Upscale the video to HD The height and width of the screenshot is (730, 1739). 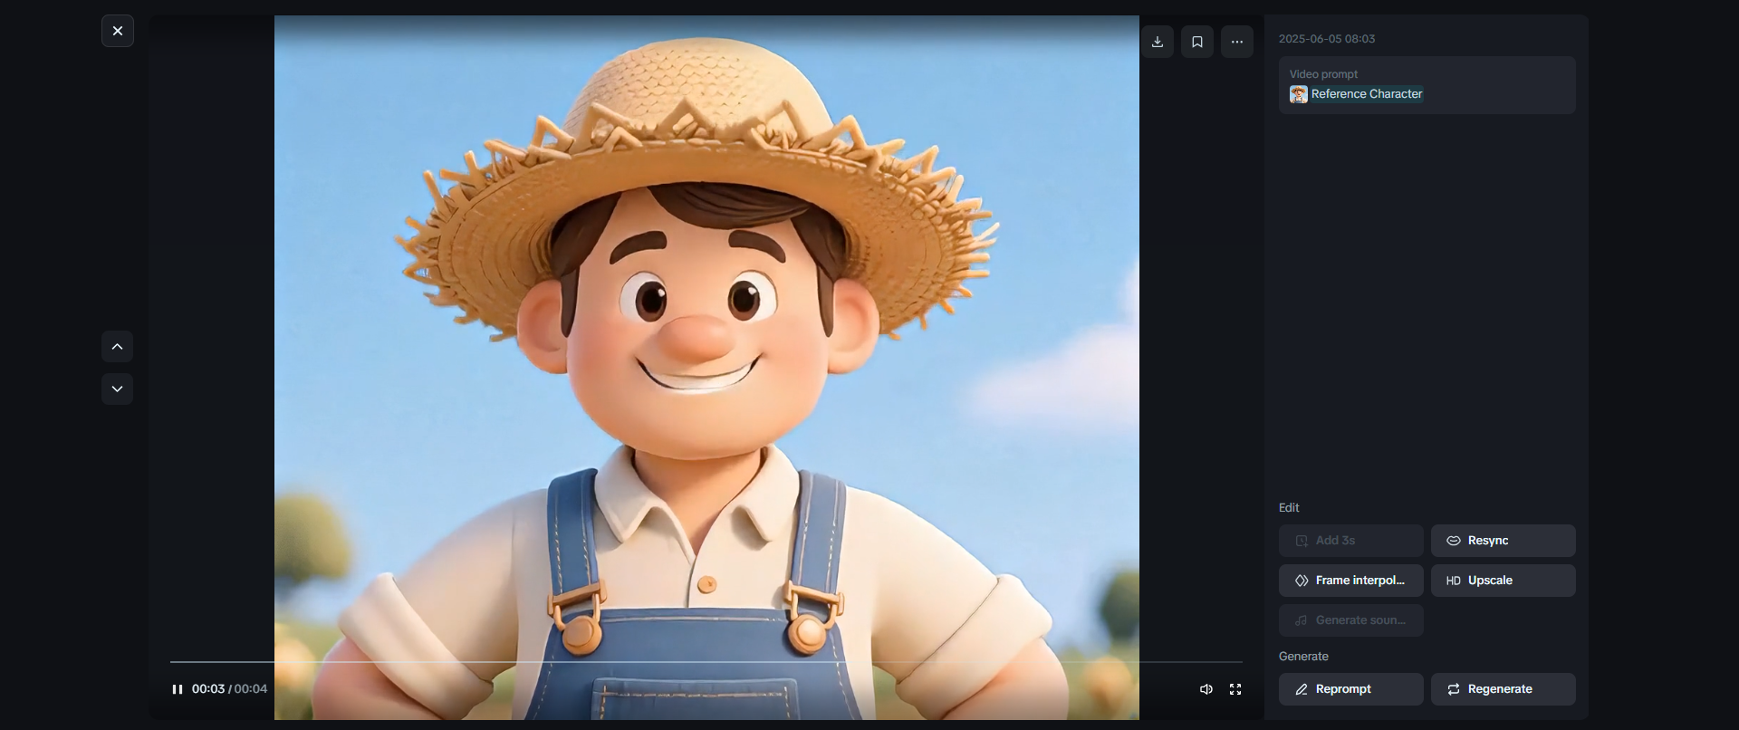pyautogui.click(x=1504, y=581)
